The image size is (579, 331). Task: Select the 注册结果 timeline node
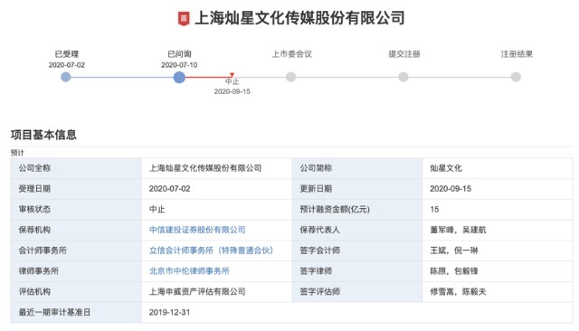(516, 77)
